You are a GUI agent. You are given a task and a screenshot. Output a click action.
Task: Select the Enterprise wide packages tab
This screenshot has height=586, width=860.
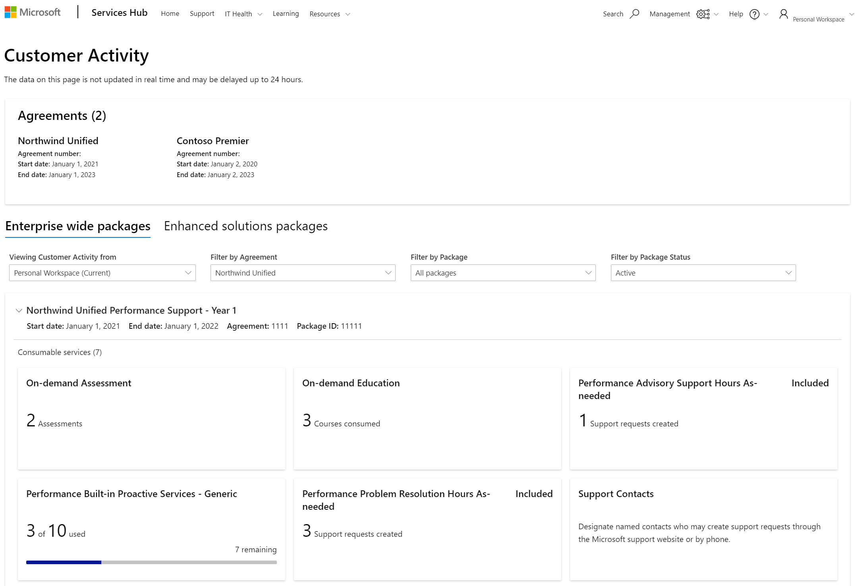[x=77, y=226]
